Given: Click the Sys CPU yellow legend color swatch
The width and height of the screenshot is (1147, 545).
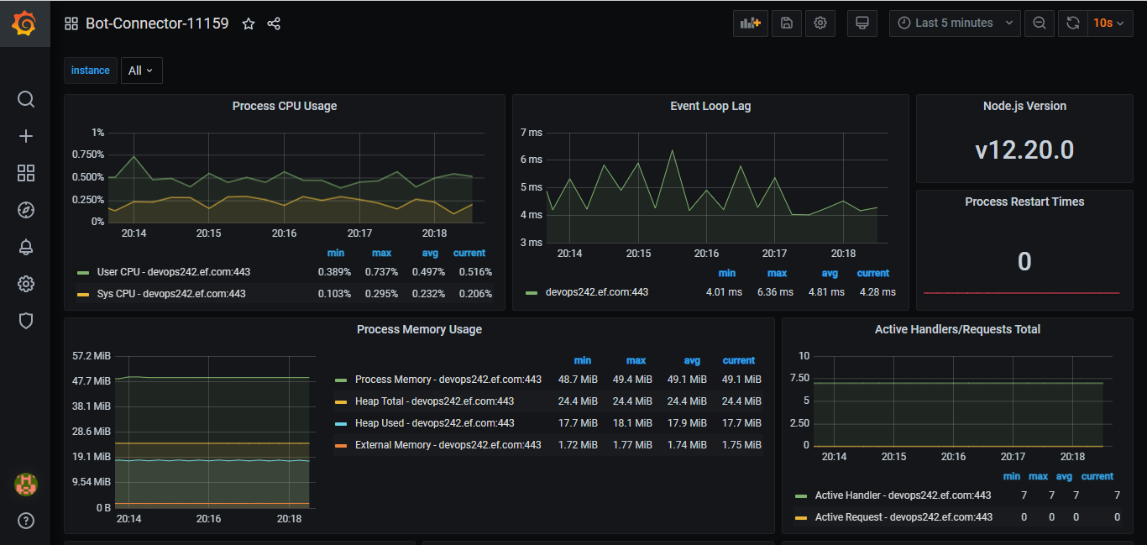Looking at the screenshot, I should [83, 294].
